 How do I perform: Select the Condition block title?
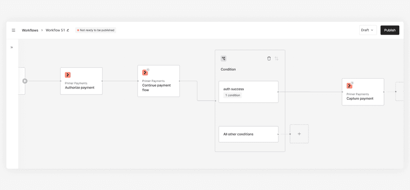click(228, 69)
